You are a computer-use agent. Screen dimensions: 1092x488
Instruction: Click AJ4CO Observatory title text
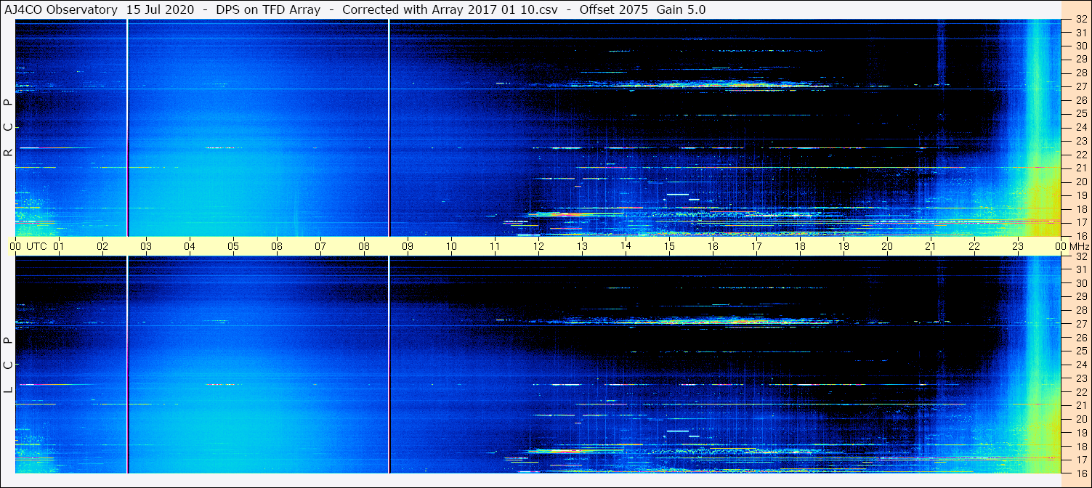coord(61,9)
